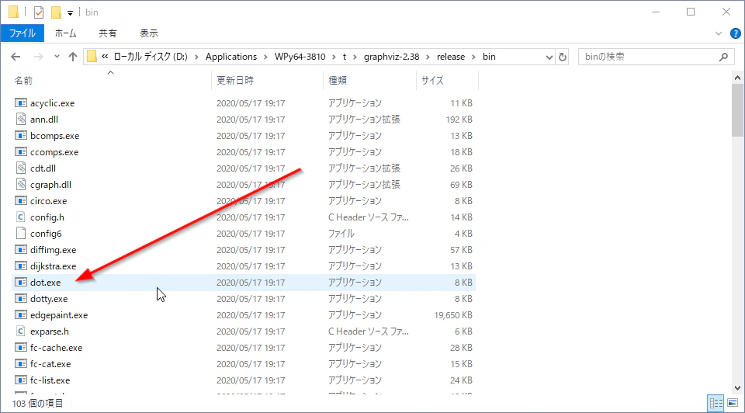Click the scrollbar down arrow
745x413 pixels.
pos(737,388)
